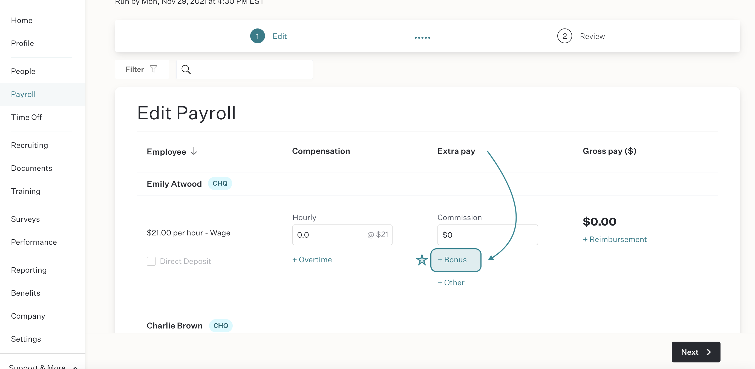This screenshot has height=369, width=755.
Task: Click the Review step label
Action: [592, 36]
